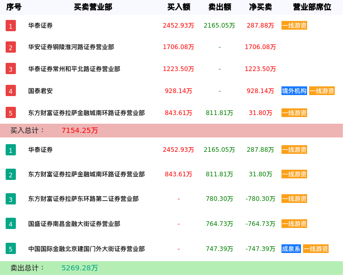The image size is (346, 276).
Task: Click the 买入总计 label
Action: 27,130
